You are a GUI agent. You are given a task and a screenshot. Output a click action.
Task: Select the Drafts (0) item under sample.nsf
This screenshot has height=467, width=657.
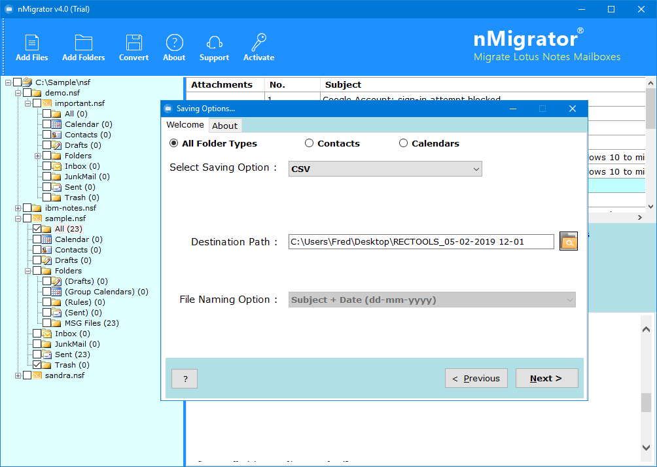pyautogui.click(x=73, y=260)
